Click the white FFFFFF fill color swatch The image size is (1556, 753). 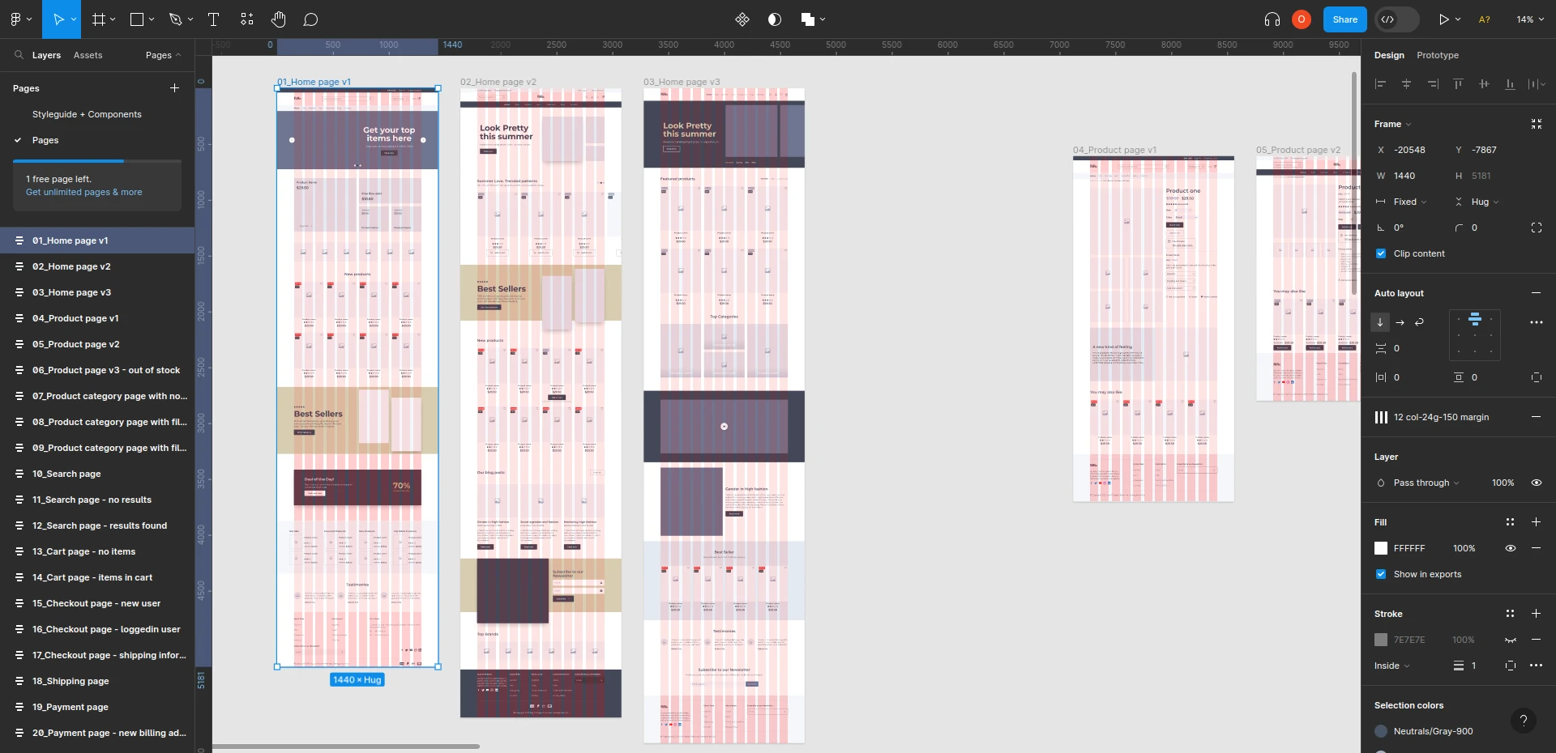click(1380, 548)
